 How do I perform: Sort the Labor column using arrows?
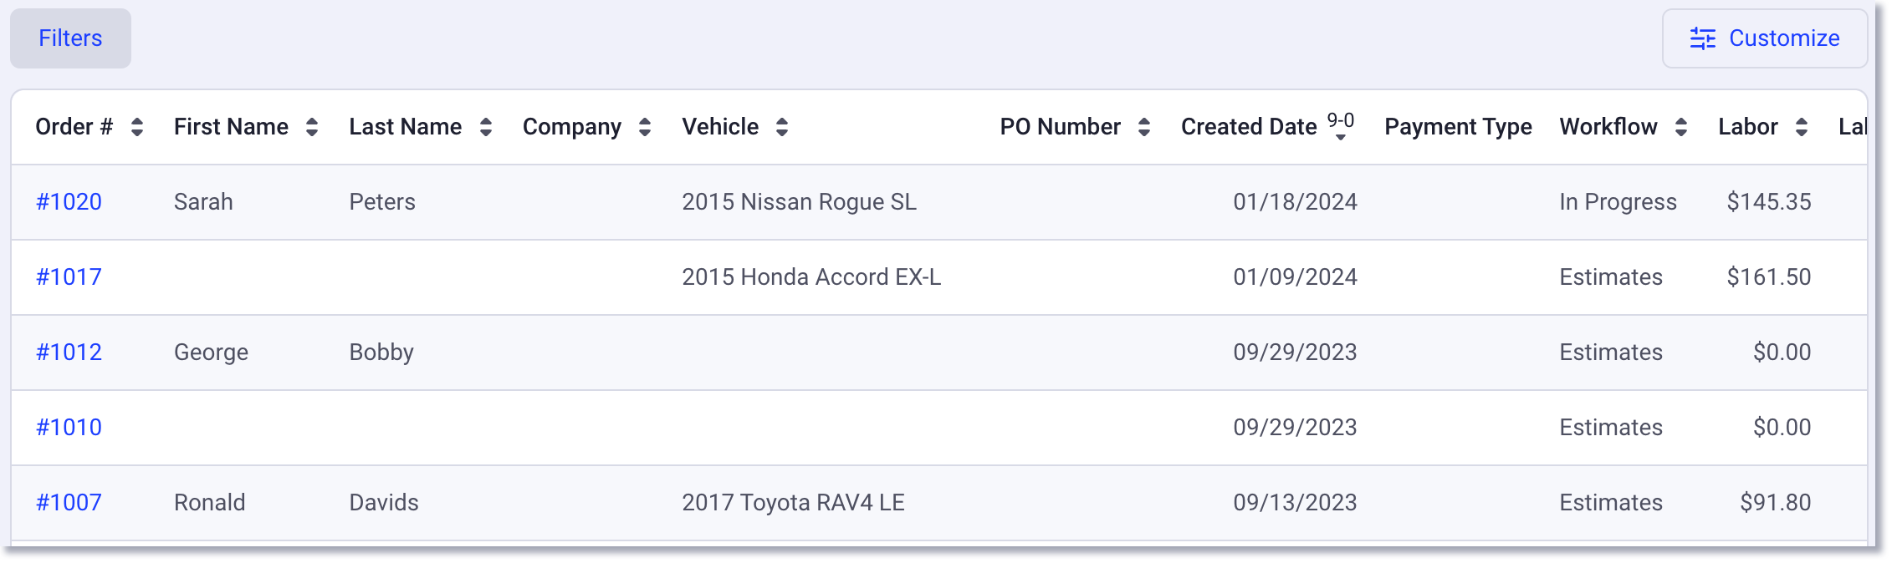[x=1802, y=127]
